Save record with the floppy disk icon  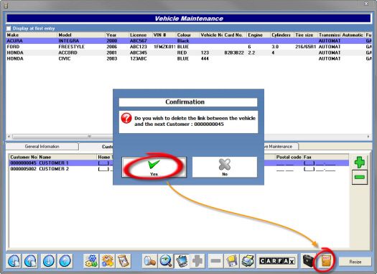[x=231, y=261]
